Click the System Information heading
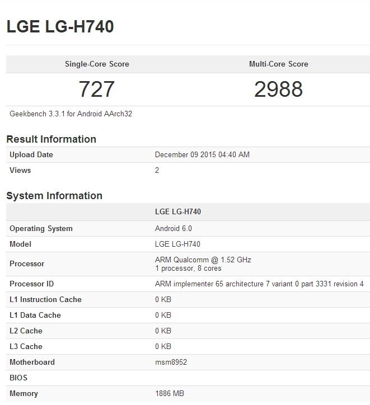 point(54,196)
